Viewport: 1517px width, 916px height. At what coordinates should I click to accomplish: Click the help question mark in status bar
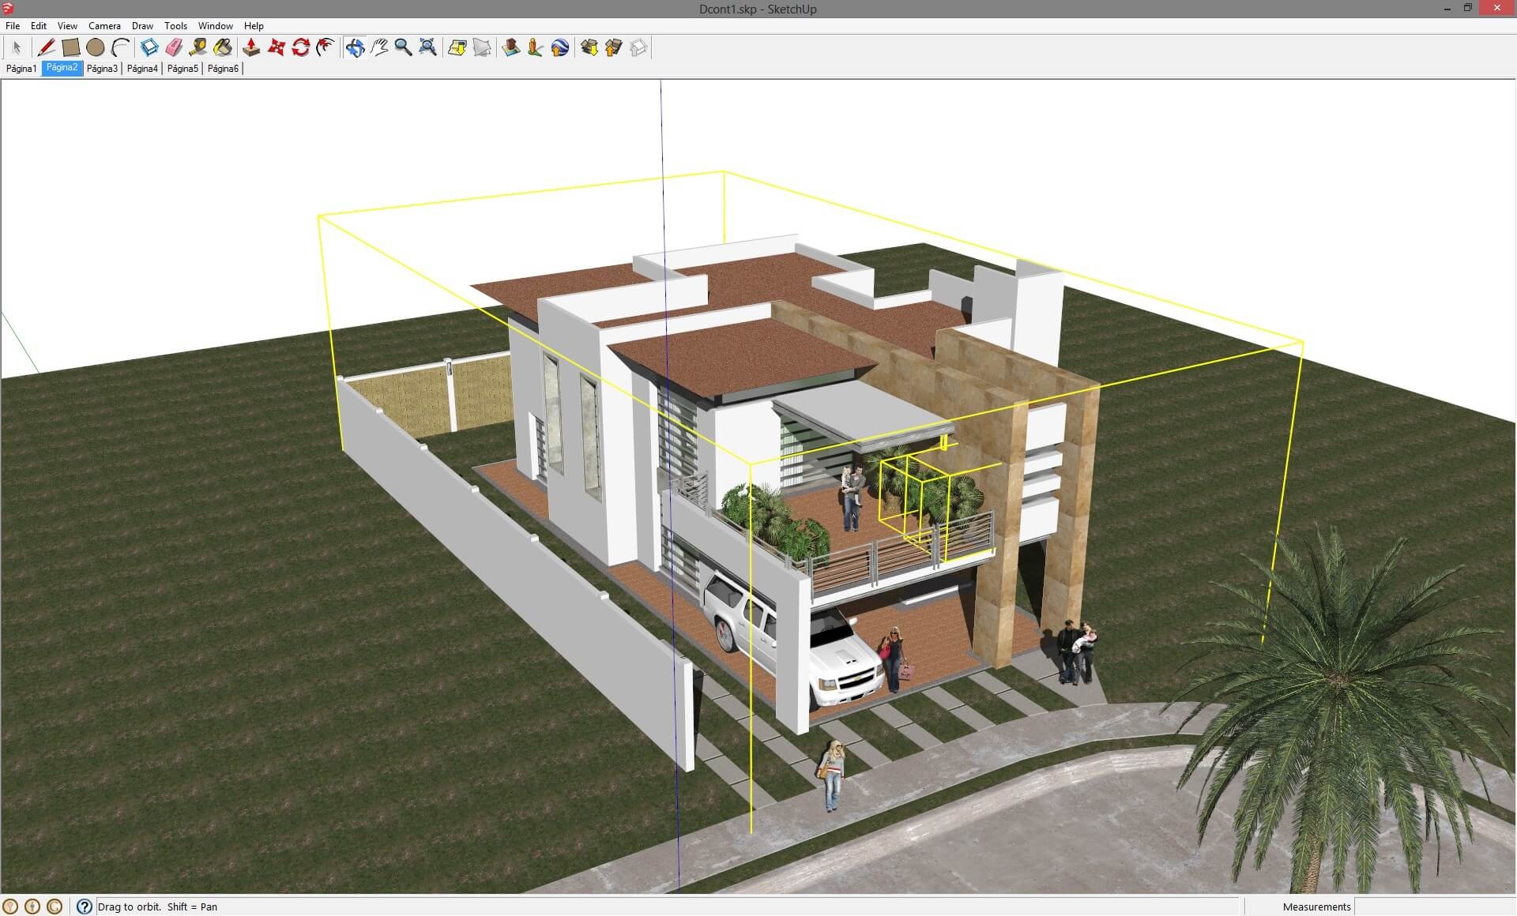pyautogui.click(x=85, y=907)
